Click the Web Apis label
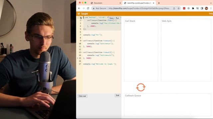The width and height of the screenshot is (213, 119). [x=166, y=21]
